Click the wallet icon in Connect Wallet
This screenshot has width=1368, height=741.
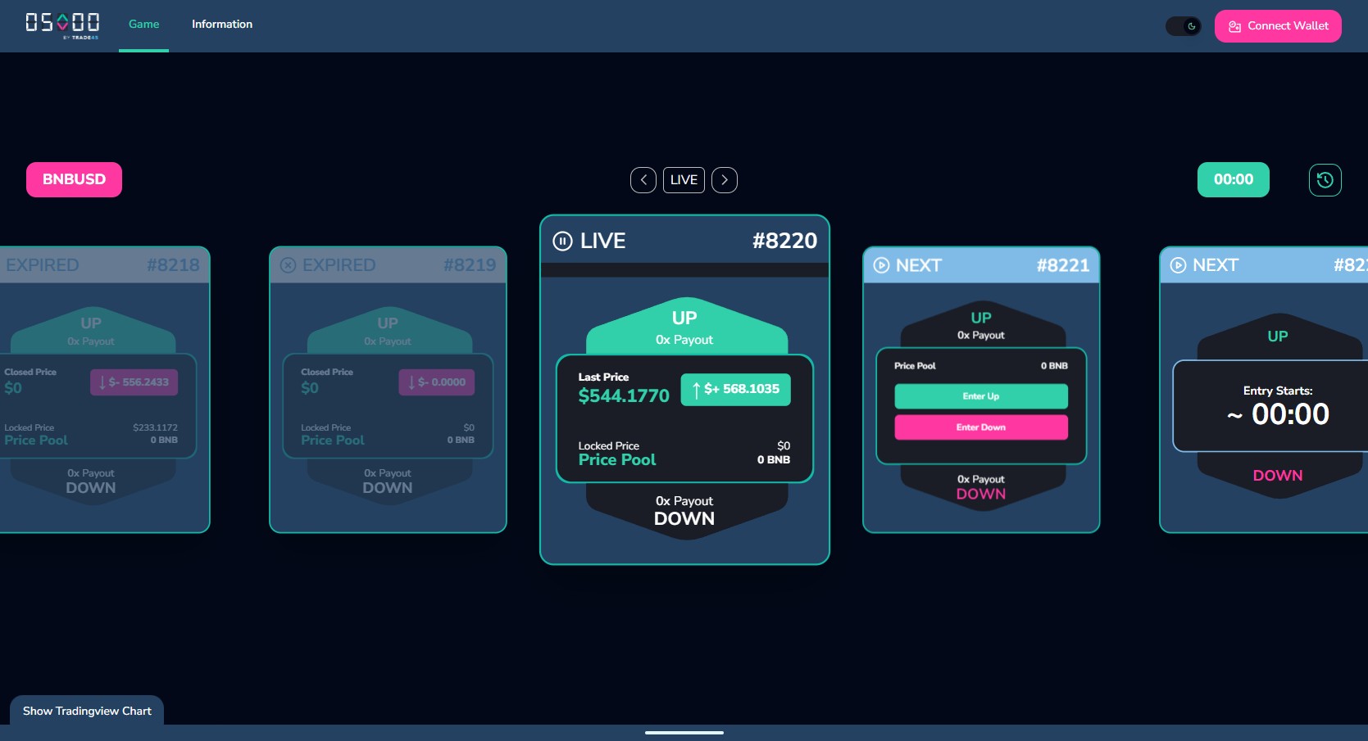pyautogui.click(x=1234, y=26)
